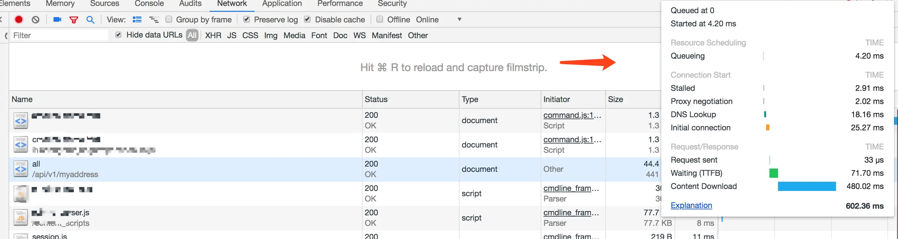Click the Filter text input
898x239 pixels.
tap(59, 36)
